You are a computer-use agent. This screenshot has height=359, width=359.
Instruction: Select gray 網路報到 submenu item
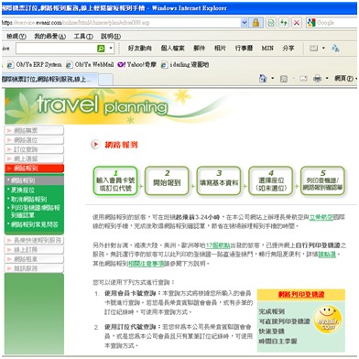coord(34,180)
